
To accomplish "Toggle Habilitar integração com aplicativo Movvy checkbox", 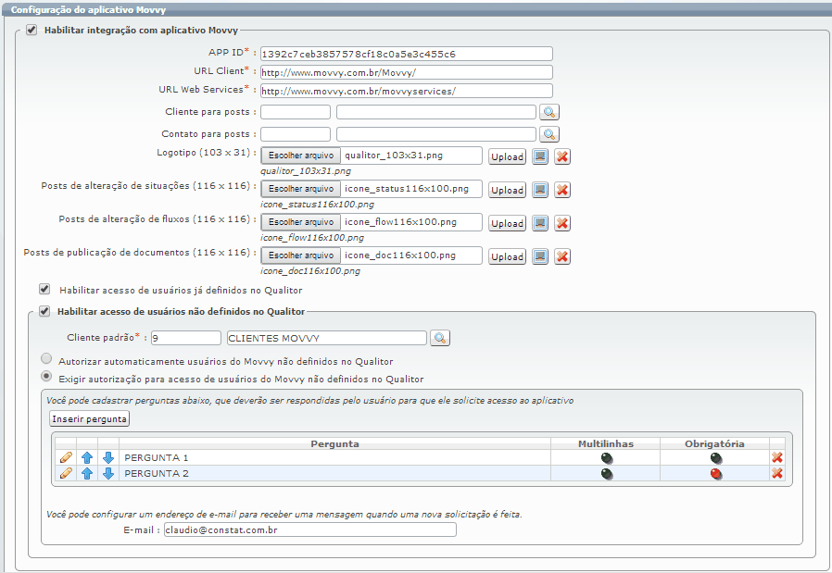I will [32, 31].
